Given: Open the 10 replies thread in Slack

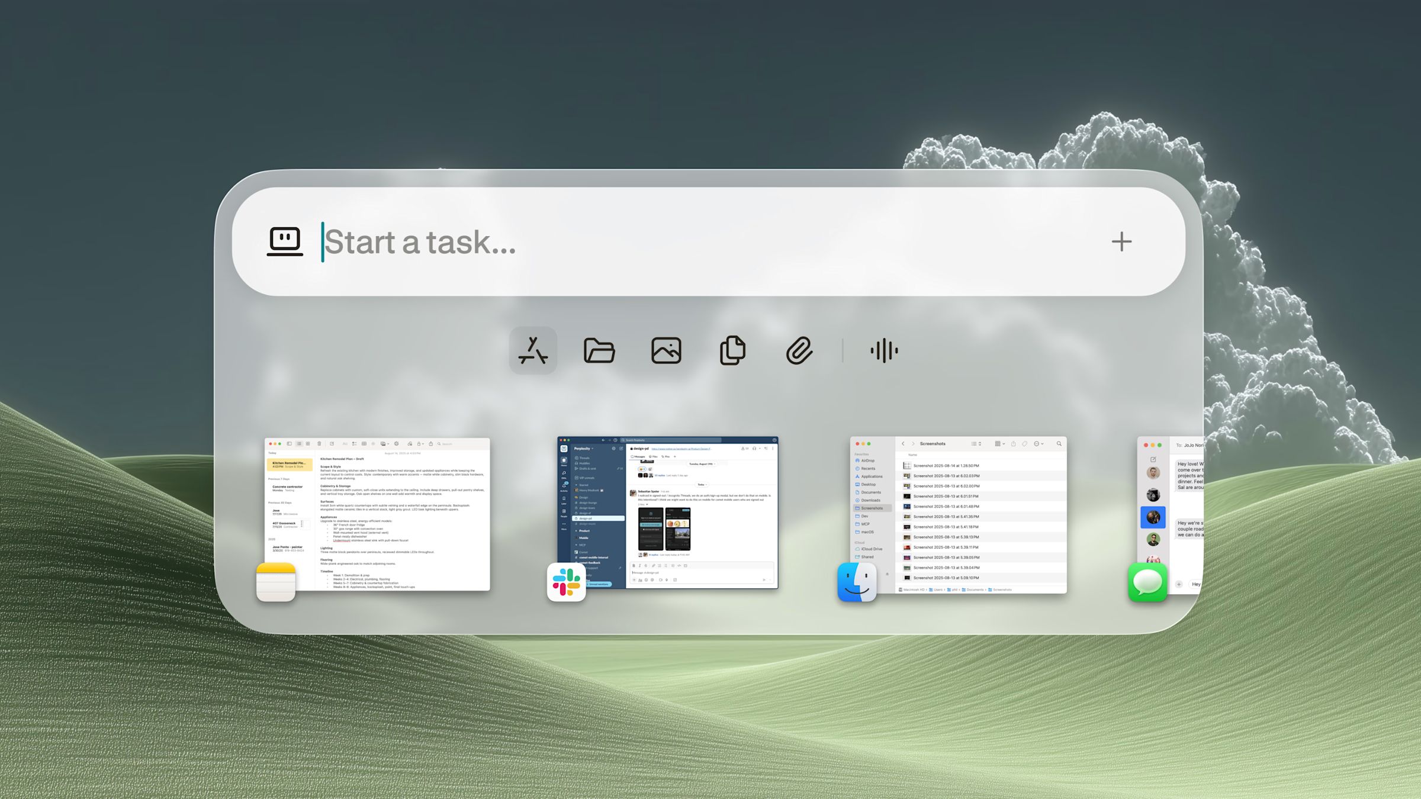Looking at the screenshot, I should coord(659,475).
